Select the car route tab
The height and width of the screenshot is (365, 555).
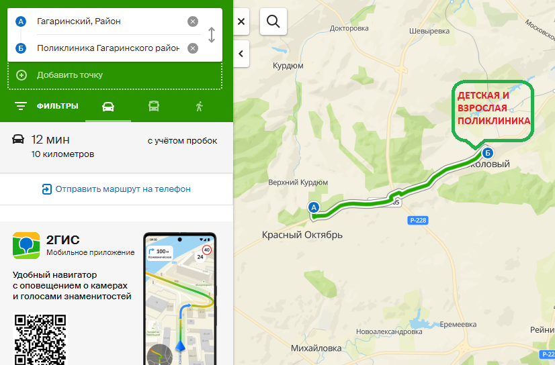(108, 107)
